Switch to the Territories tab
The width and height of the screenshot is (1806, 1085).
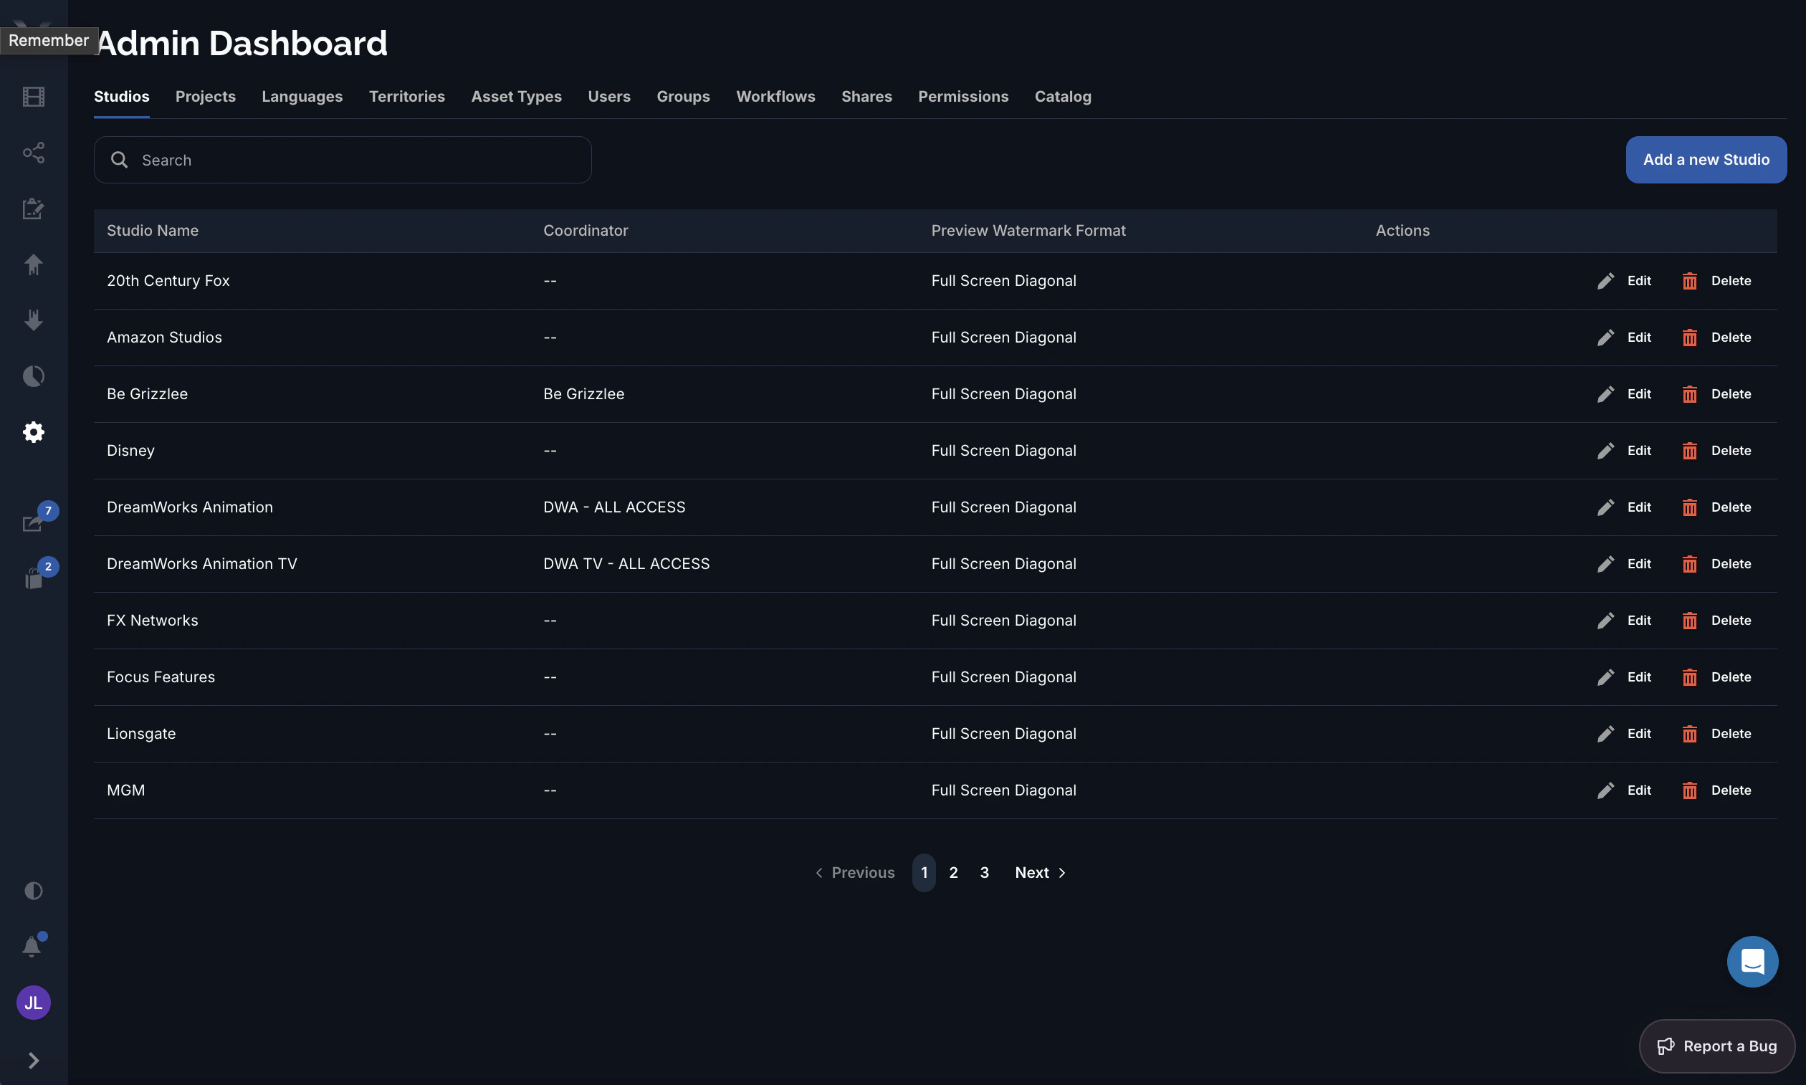[x=406, y=97]
